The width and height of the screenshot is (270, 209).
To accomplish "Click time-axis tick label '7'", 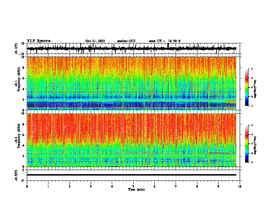I will tap(176, 186).
